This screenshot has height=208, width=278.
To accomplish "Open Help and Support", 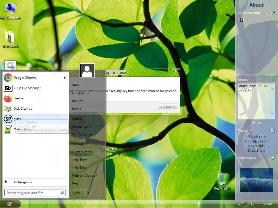I will pyautogui.click(x=85, y=175).
